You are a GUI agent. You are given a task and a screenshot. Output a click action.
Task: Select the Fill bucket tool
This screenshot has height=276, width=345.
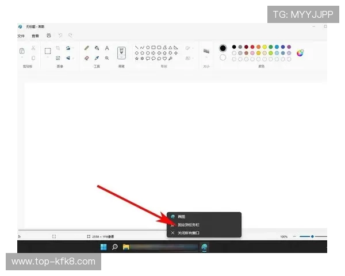click(97, 48)
